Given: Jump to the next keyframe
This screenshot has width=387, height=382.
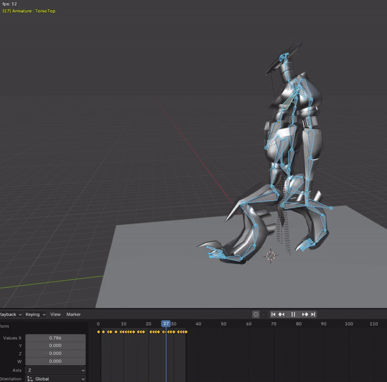Looking at the screenshot, I should [x=305, y=314].
